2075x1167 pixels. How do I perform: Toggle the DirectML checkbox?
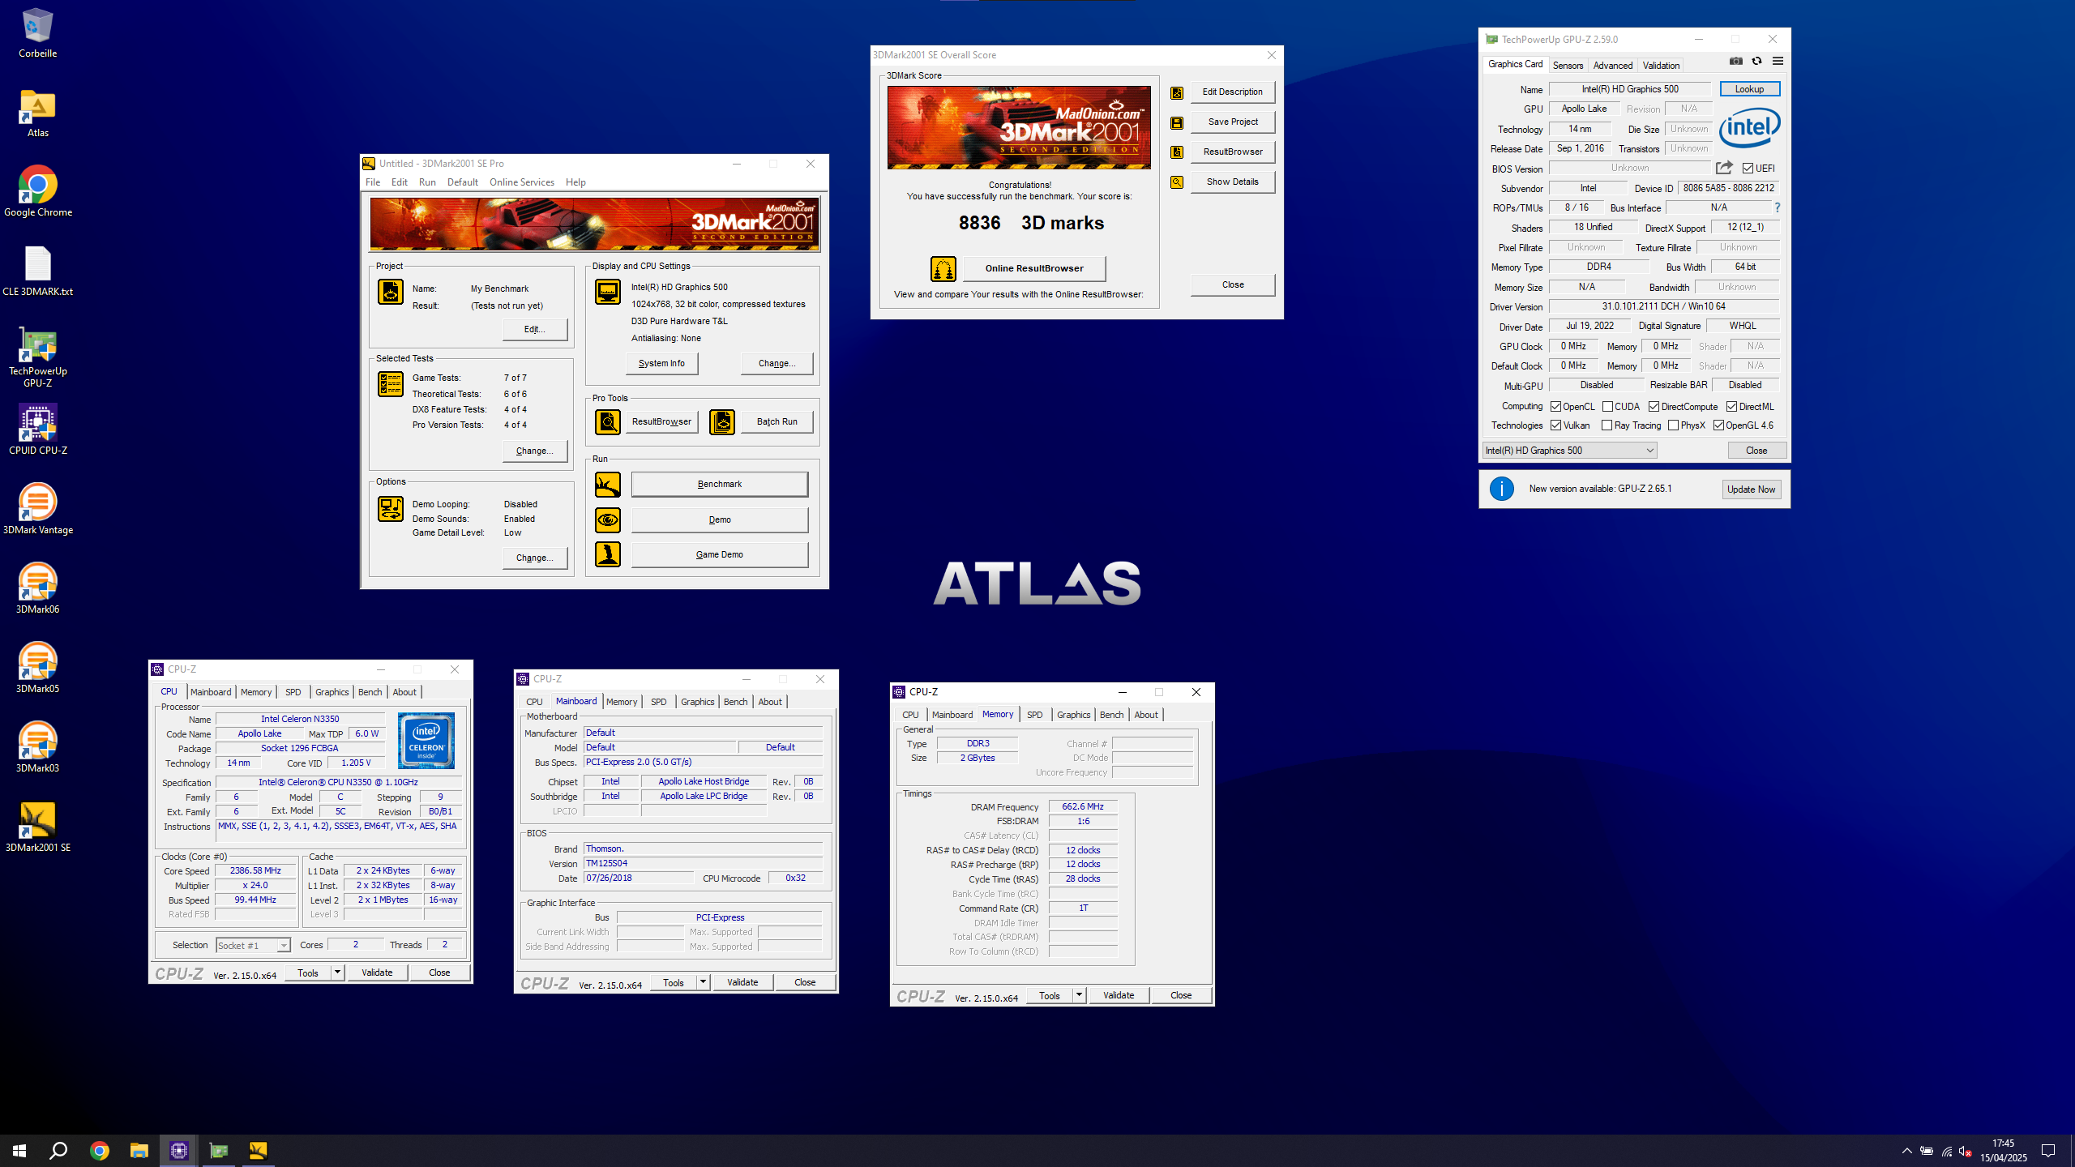1731,407
